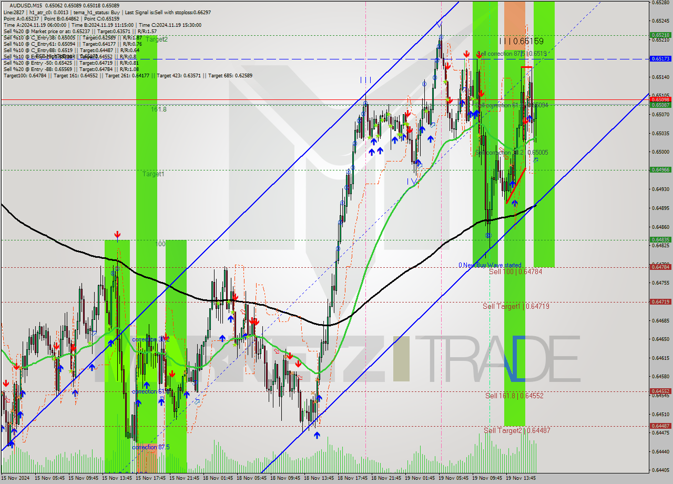Click the '15 Nov 2024' date label
This screenshot has width=673, height=484.
point(14,478)
